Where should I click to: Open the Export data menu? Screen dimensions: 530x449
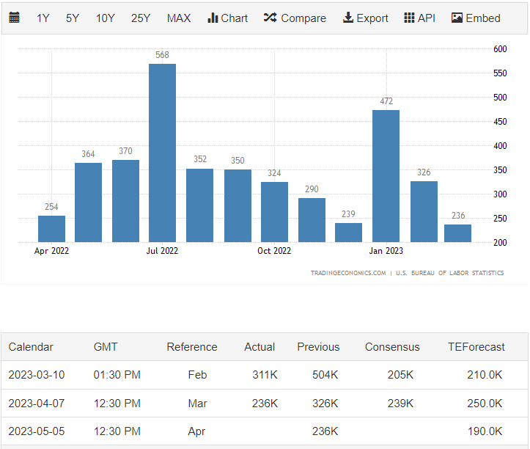pos(365,18)
